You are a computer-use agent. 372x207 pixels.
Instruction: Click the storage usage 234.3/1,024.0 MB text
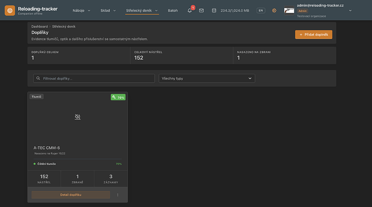(x=235, y=10)
